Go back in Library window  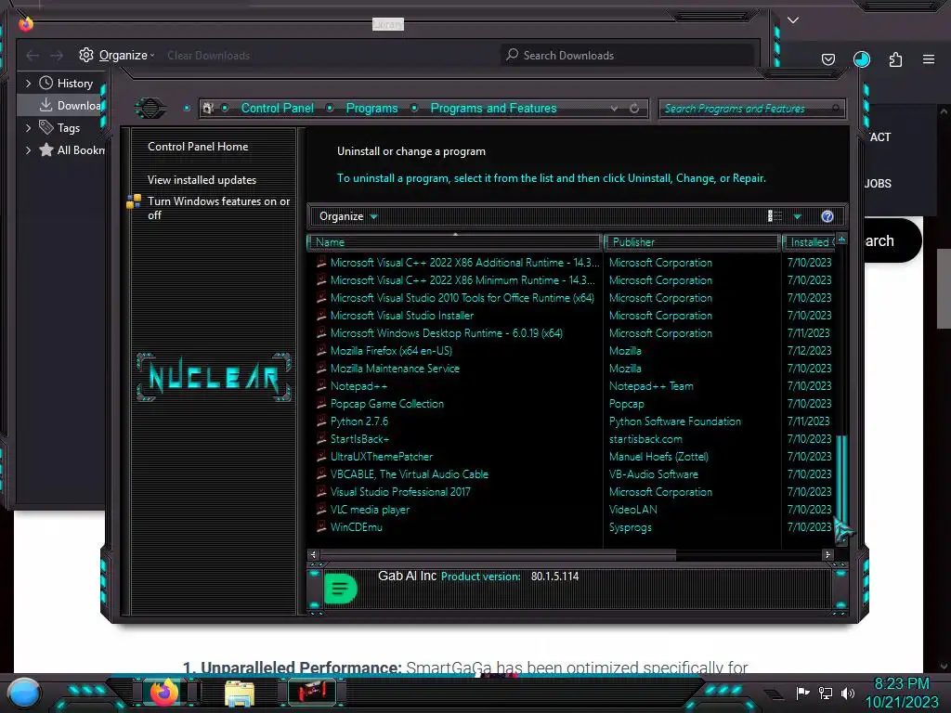click(x=33, y=55)
